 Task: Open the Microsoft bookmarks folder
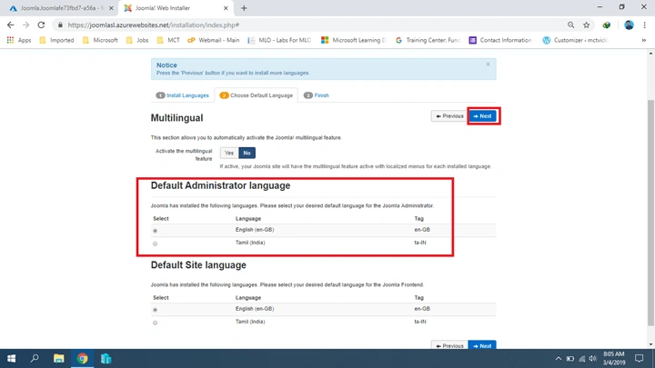100,40
